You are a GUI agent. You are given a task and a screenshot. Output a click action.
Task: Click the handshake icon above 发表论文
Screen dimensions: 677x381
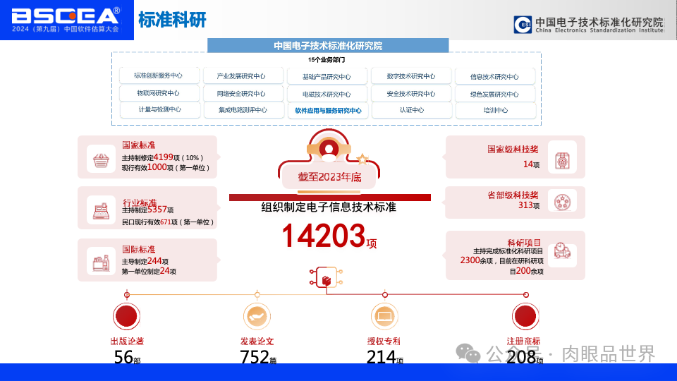point(257,316)
